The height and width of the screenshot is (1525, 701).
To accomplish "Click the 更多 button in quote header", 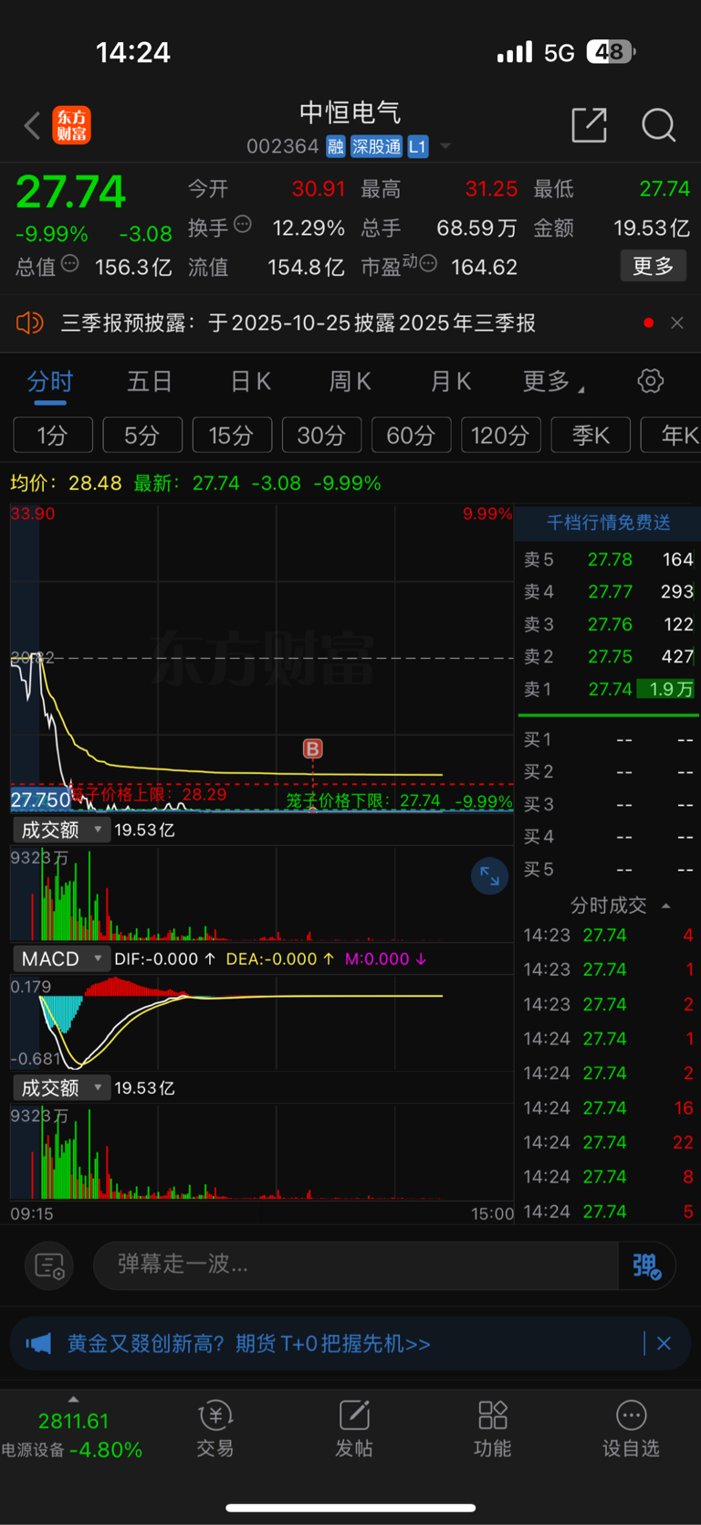I will point(653,266).
